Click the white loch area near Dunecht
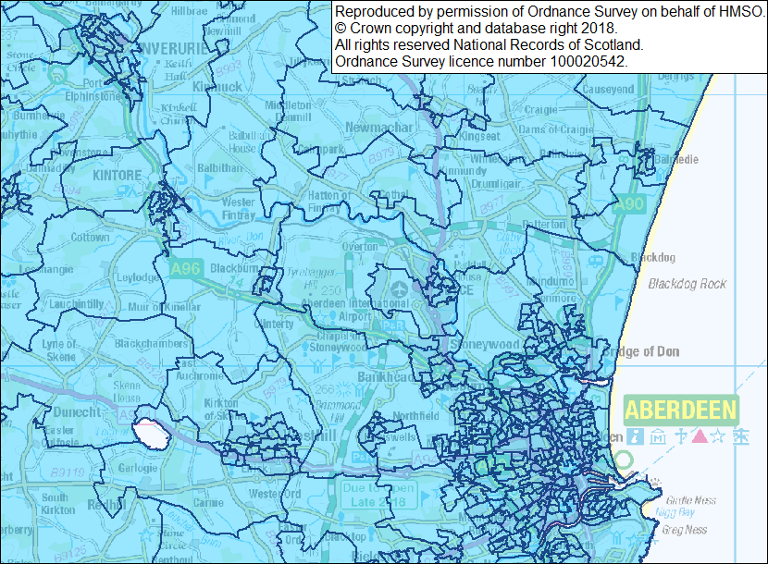The width and height of the screenshot is (768, 564). 150,433
